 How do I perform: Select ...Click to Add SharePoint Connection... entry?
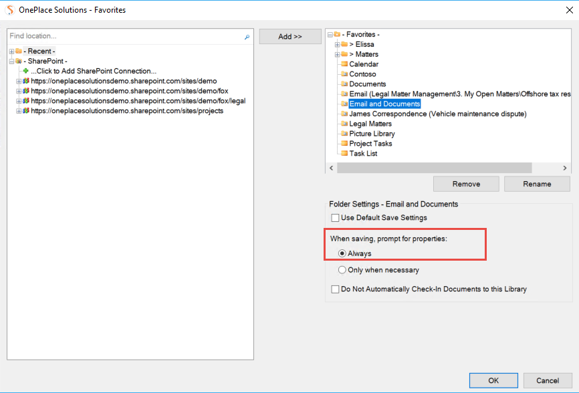(x=94, y=71)
